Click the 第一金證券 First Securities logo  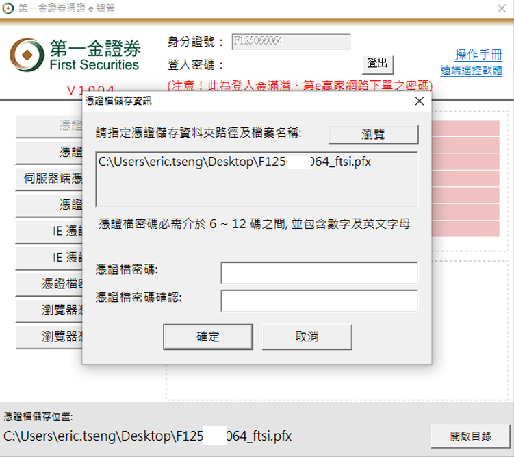coord(75,55)
